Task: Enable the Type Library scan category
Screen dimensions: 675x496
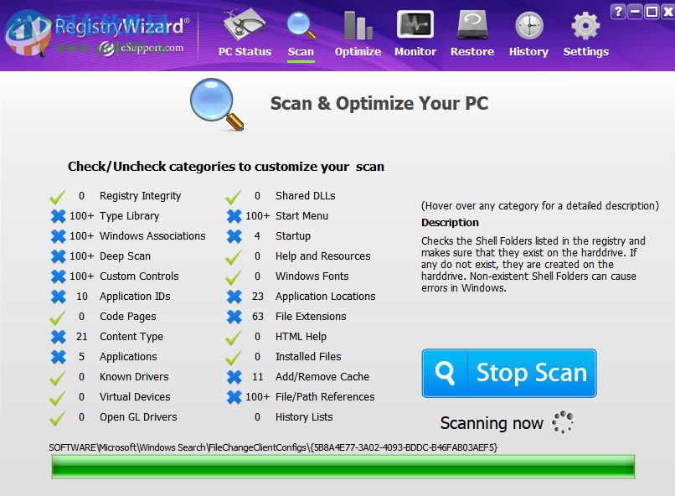Action: coord(58,215)
